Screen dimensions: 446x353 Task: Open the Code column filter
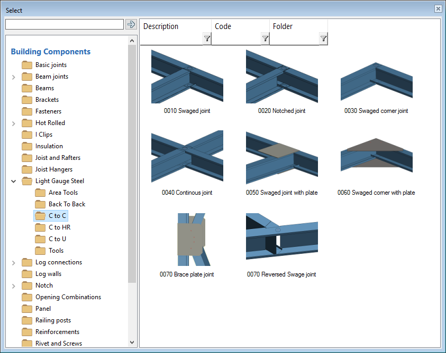(x=265, y=39)
